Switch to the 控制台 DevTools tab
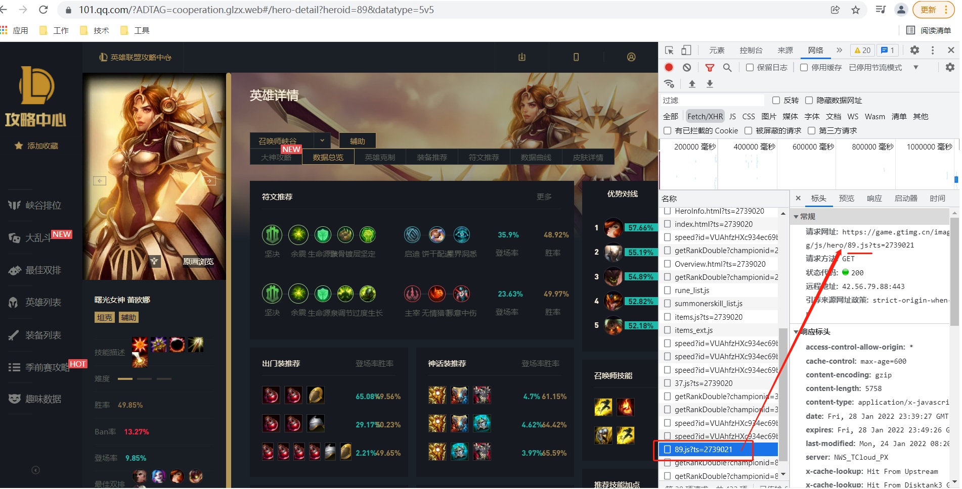The height and width of the screenshot is (489, 962). pyautogui.click(x=751, y=50)
